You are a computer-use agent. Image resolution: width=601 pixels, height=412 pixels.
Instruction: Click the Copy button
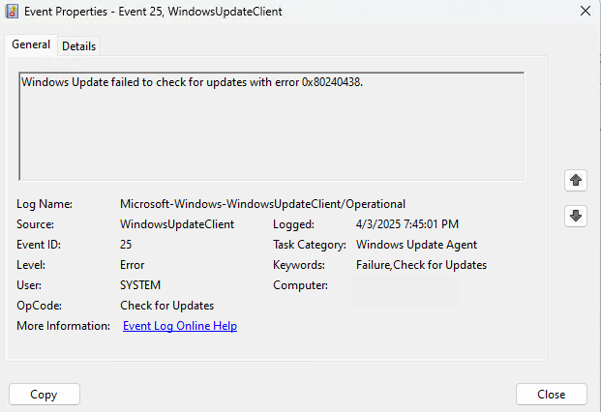(x=45, y=394)
